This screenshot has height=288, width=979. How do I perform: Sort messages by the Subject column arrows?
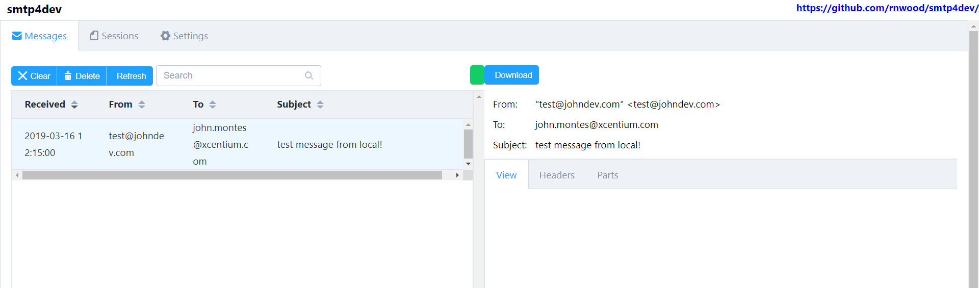(320, 104)
